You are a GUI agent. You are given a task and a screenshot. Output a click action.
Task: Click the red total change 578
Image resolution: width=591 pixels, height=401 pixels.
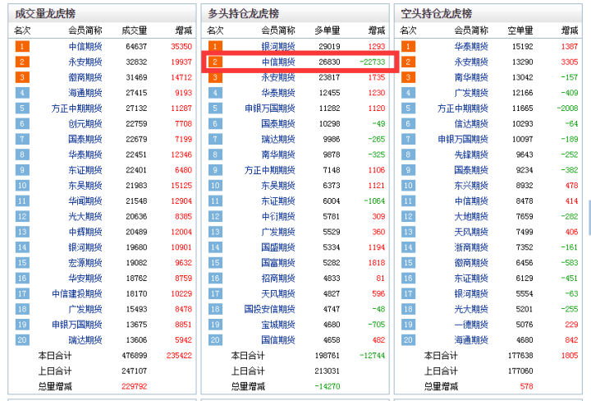tap(526, 386)
